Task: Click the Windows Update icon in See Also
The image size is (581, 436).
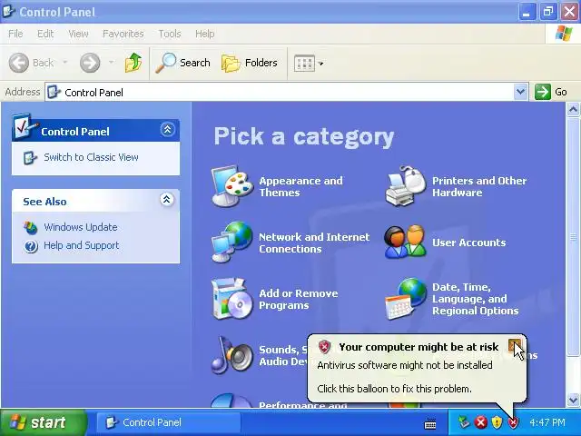Action: point(30,227)
